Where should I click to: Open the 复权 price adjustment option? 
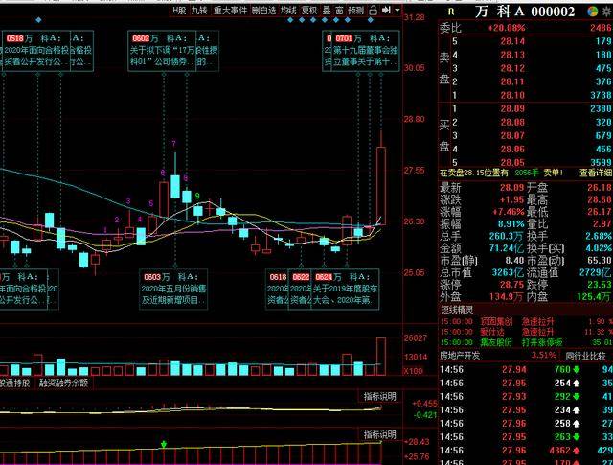pos(308,11)
